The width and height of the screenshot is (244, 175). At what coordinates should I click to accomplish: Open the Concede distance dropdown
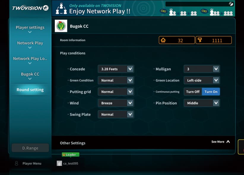click(x=116, y=69)
